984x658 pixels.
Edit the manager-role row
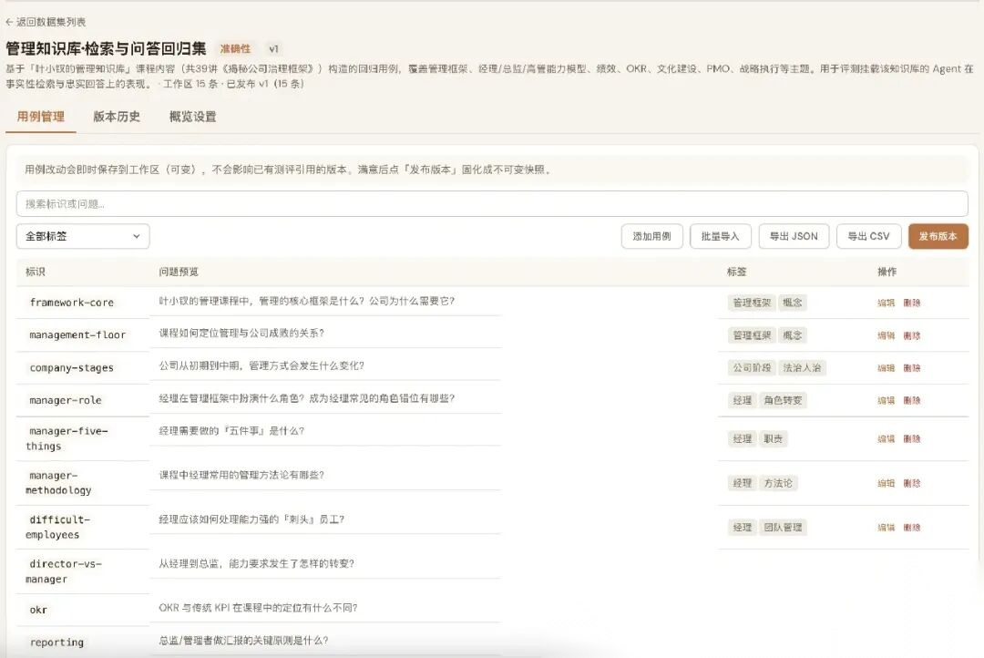click(x=887, y=401)
